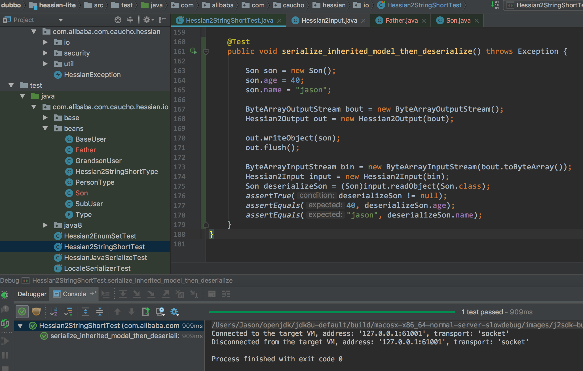Click Hessian2StringShortTest breadcrumb
This screenshot has height=371, width=583.
[x=420, y=5]
